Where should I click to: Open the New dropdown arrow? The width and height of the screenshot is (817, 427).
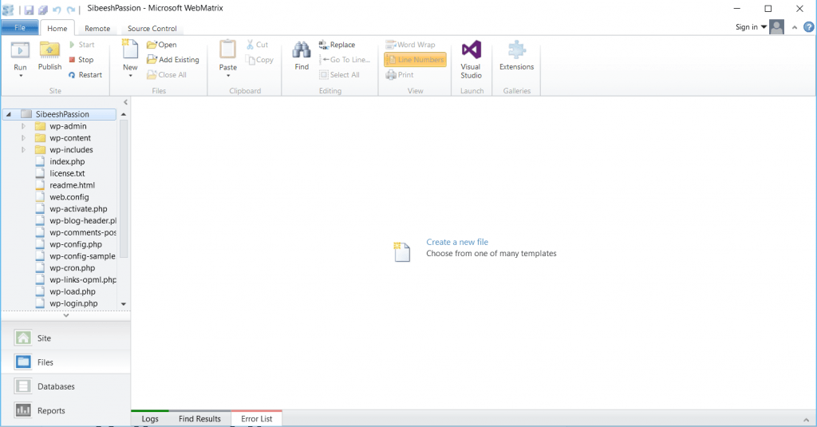[130, 76]
